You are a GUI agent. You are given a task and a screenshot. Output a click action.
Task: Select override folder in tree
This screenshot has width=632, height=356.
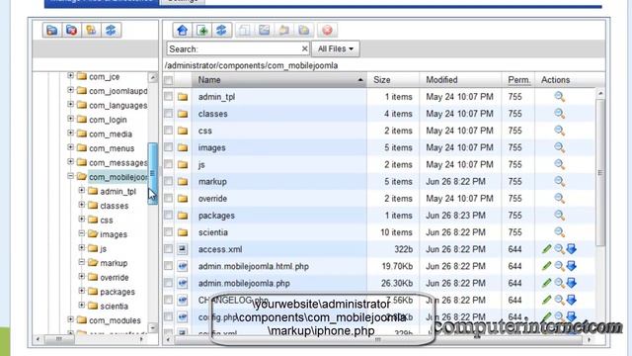115,278
